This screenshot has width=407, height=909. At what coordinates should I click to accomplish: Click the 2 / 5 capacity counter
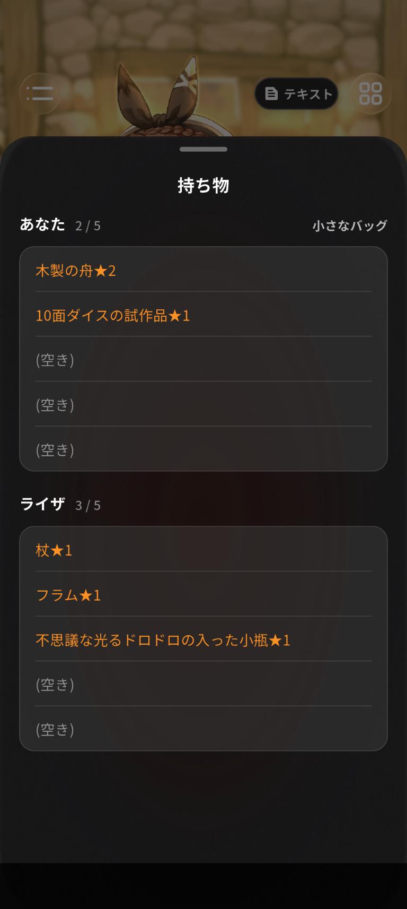88,226
